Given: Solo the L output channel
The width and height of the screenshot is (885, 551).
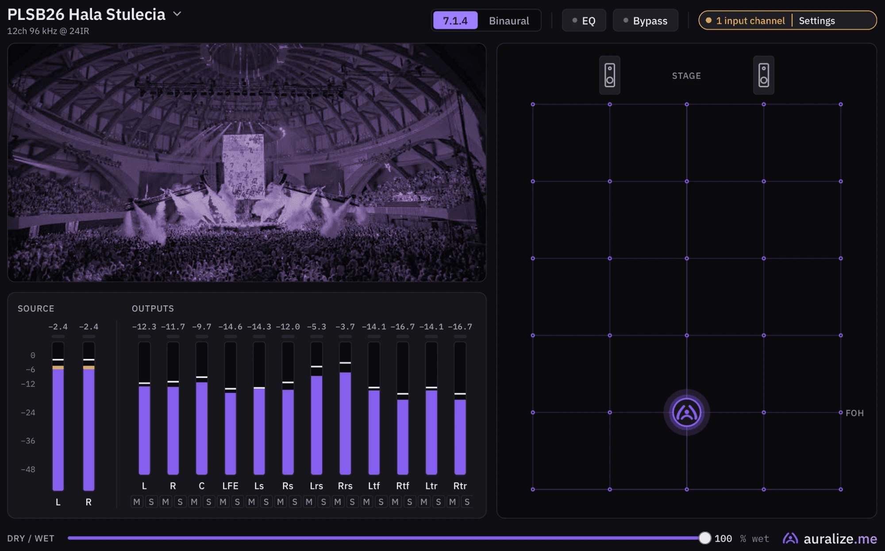Looking at the screenshot, I should (151, 502).
